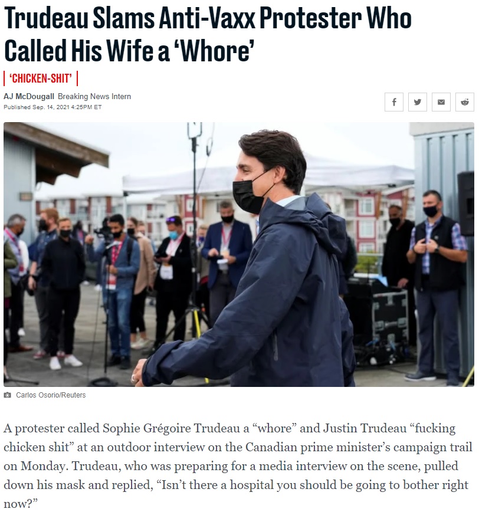
Task: Click 'Justin Trudeau' in the first paragraph line
Action: pos(365,428)
